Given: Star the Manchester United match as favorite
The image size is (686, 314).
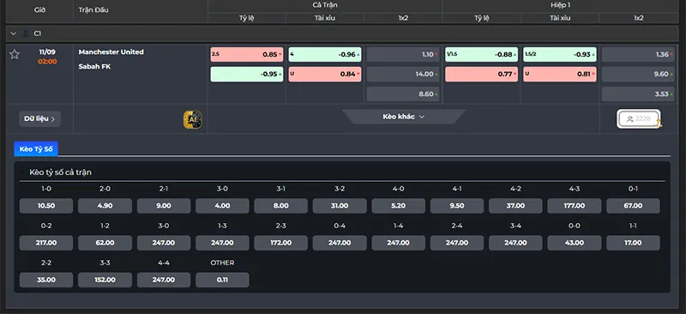Looking at the screenshot, I should pos(15,54).
